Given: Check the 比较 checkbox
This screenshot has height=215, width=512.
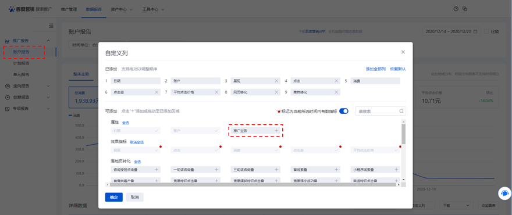Looking at the screenshot, I should point(486,31).
